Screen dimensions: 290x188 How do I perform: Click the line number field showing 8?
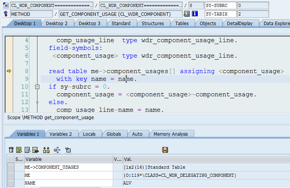coord(196,5)
